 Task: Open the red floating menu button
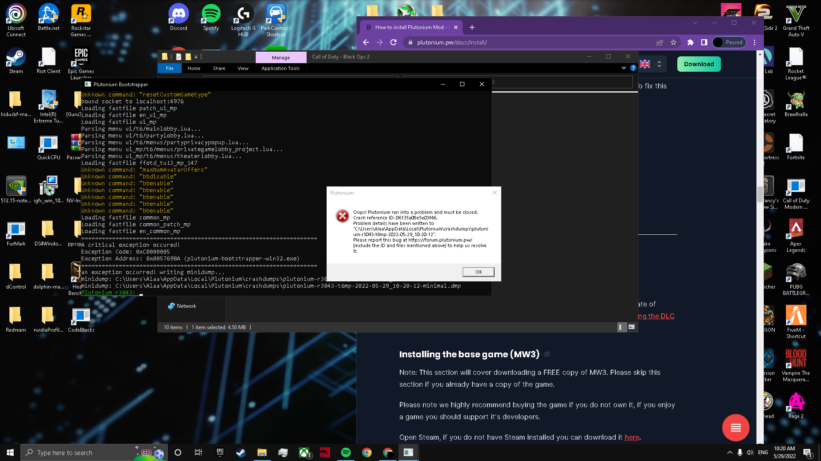(x=735, y=427)
